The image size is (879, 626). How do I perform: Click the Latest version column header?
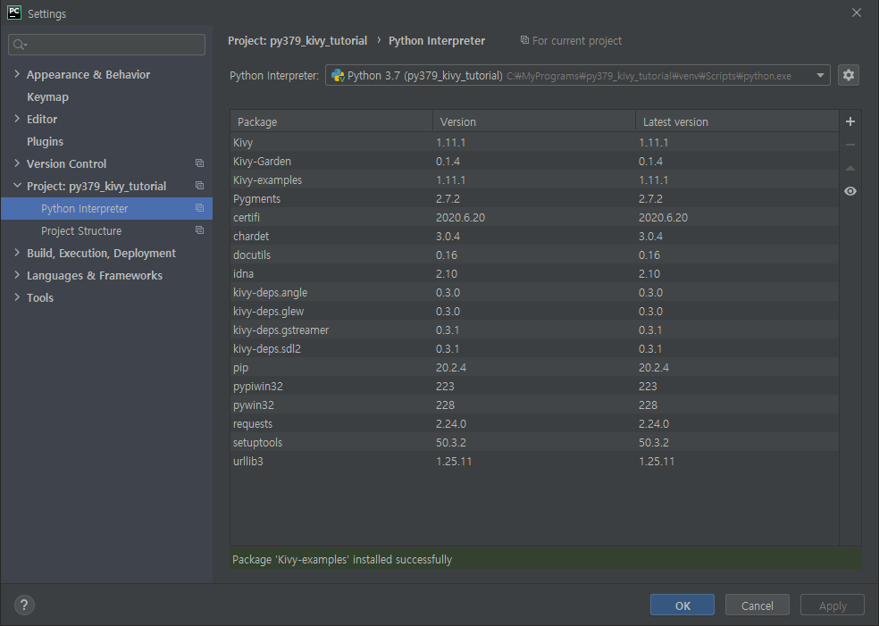click(737, 121)
